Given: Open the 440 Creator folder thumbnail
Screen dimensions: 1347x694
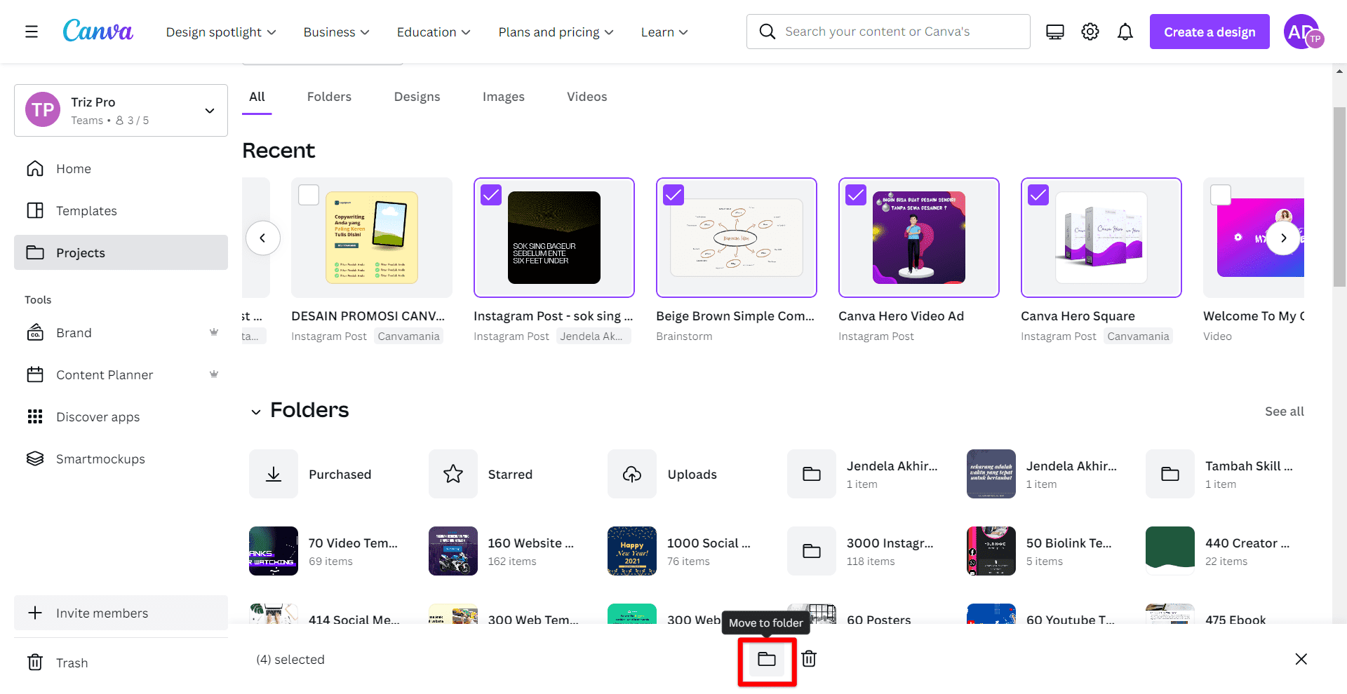Looking at the screenshot, I should pyautogui.click(x=1170, y=551).
